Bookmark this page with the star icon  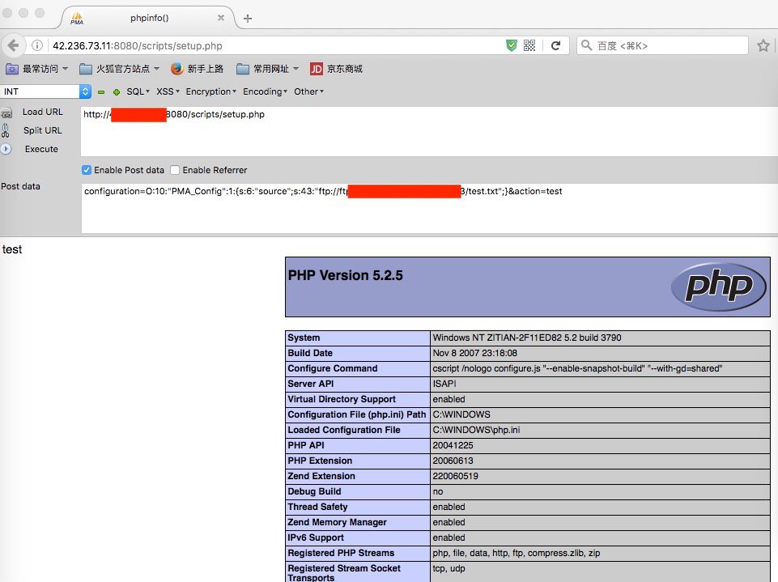(x=763, y=45)
